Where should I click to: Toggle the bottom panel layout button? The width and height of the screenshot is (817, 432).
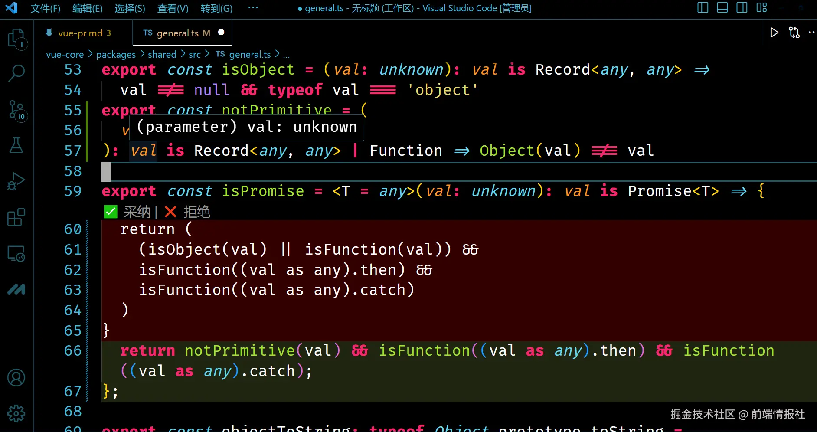point(722,8)
